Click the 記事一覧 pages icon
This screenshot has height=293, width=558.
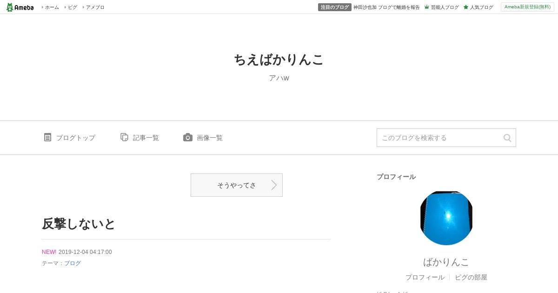coord(124,137)
